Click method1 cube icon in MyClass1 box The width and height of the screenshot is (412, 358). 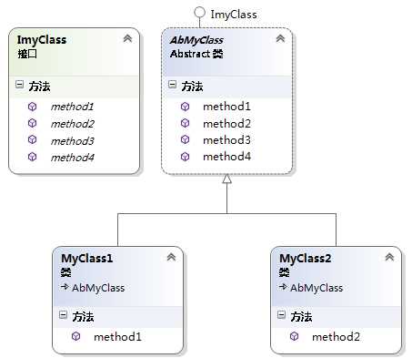click(75, 336)
